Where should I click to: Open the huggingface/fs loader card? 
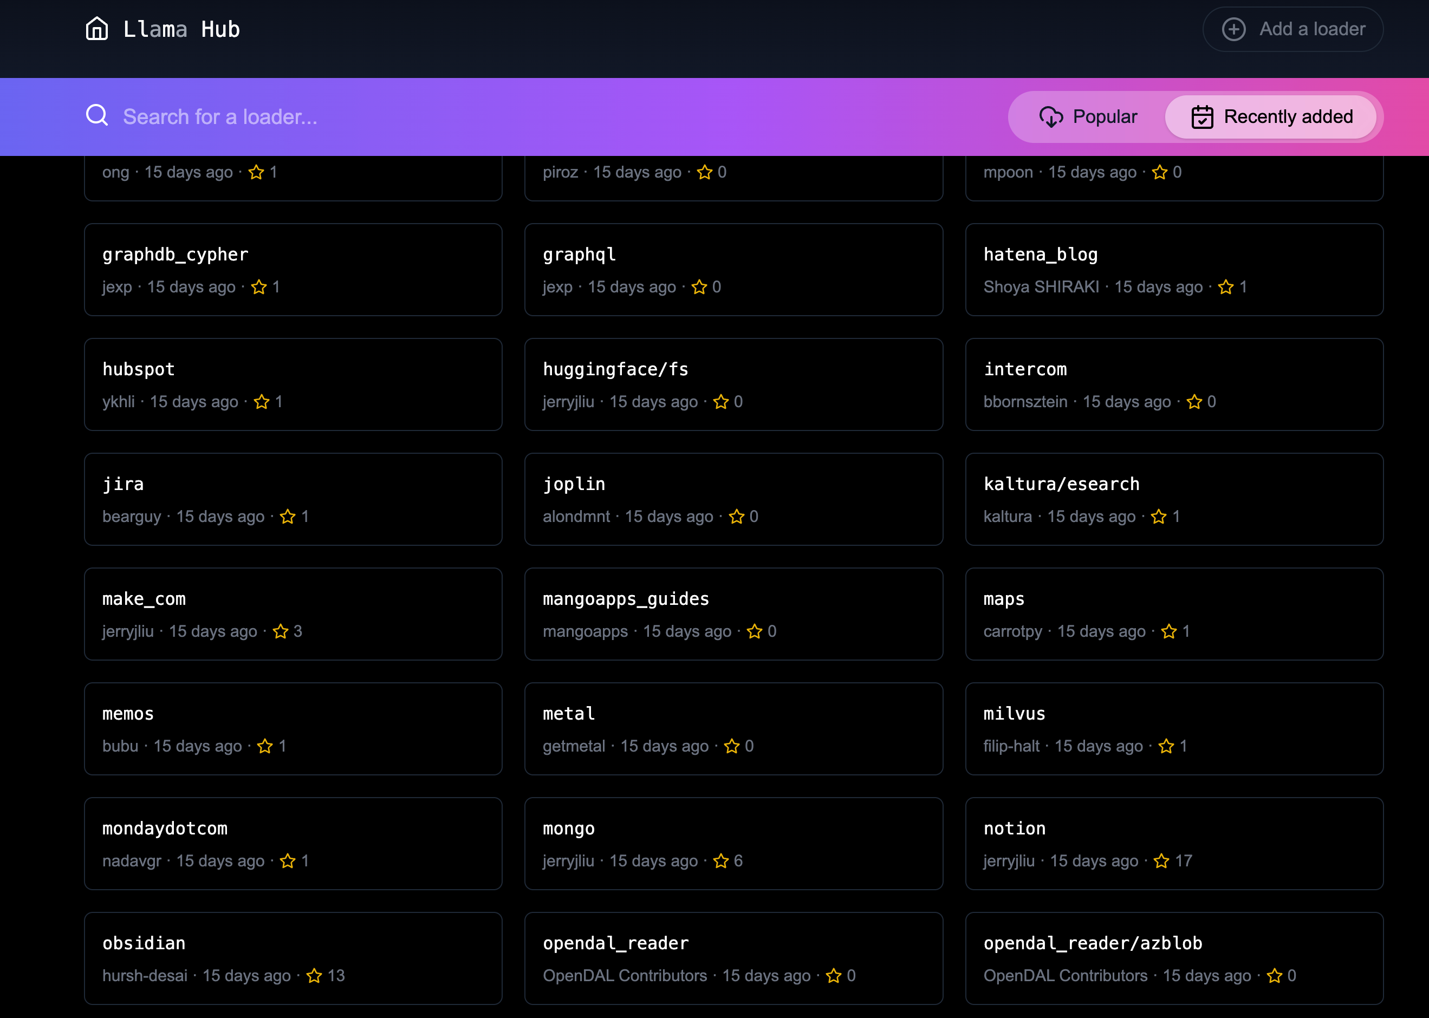coord(733,384)
